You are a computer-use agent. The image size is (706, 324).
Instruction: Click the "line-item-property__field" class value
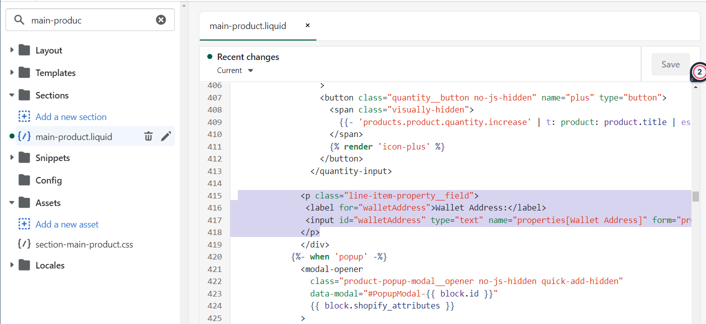[409, 195]
